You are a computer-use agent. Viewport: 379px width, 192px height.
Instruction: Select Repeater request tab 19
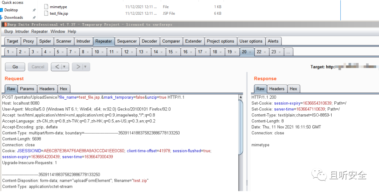click(232, 52)
